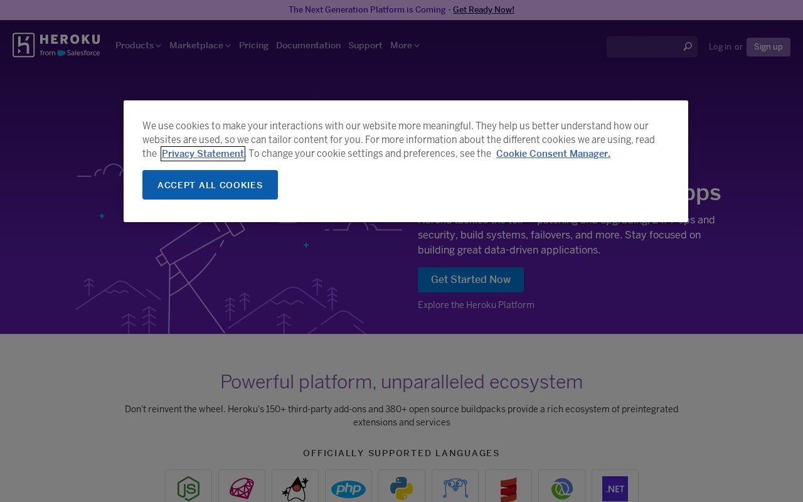Click the Get Ready Now! banner link
The image size is (803, 502).
[484, 9]
